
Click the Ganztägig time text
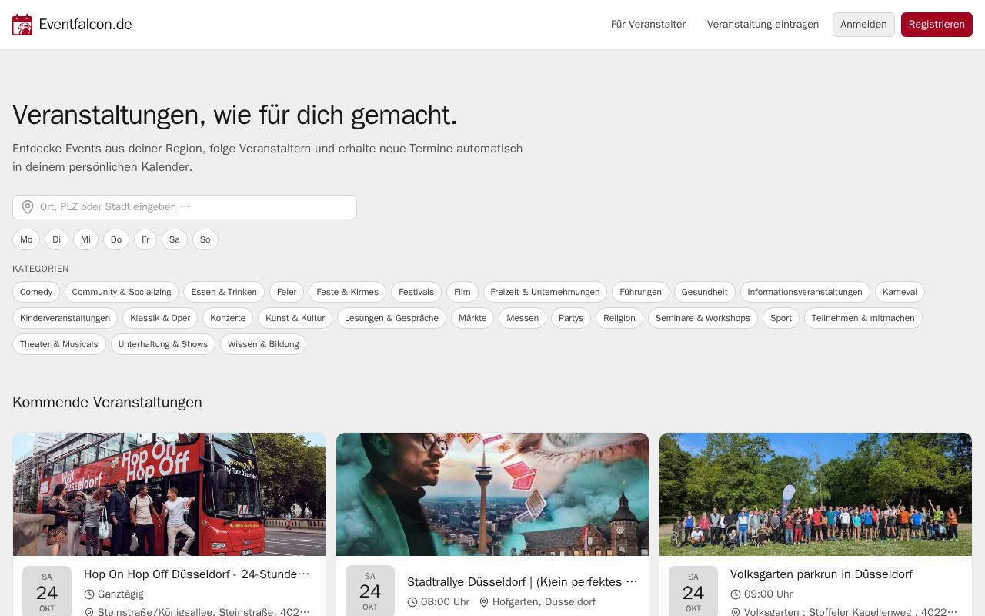tap(121, 594)
